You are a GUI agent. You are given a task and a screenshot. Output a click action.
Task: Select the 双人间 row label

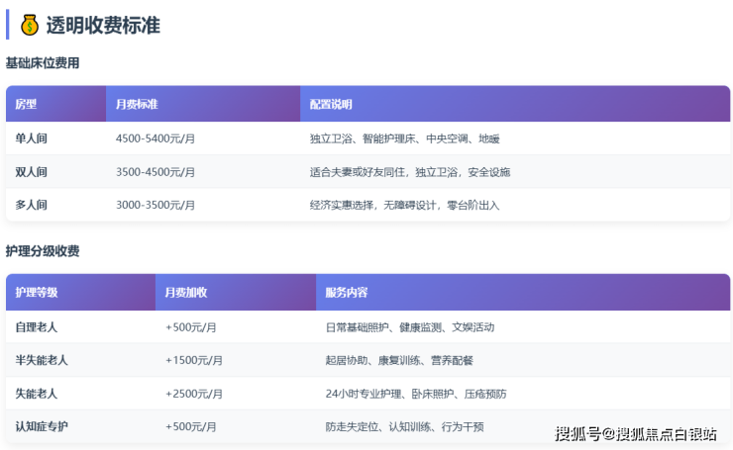pyautogui.click(x=32, y=172)
